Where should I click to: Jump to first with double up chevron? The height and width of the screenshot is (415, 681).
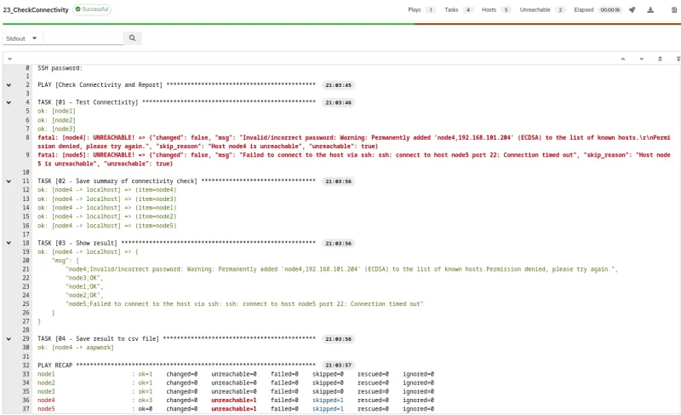click(660, 59)
